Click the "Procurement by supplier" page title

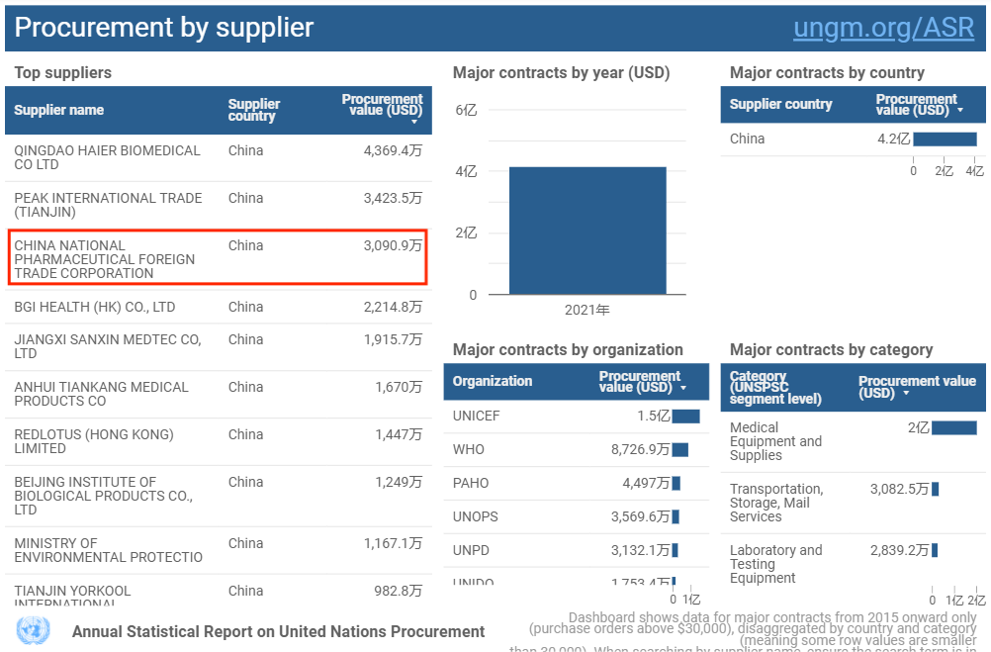coord(164,27)
